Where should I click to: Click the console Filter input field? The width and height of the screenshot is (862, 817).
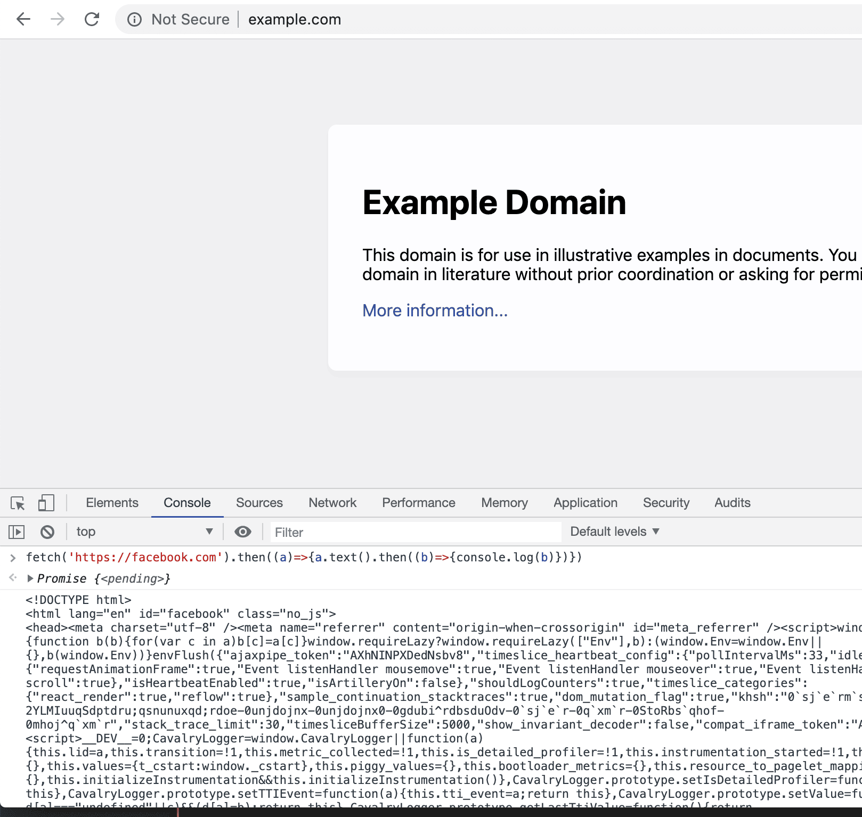(x=416, y=532)
